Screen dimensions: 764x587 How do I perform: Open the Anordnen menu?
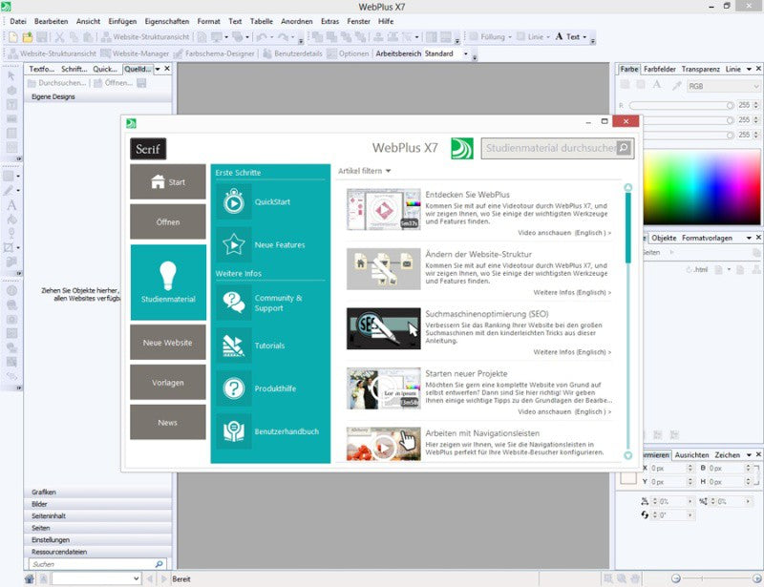297,21
